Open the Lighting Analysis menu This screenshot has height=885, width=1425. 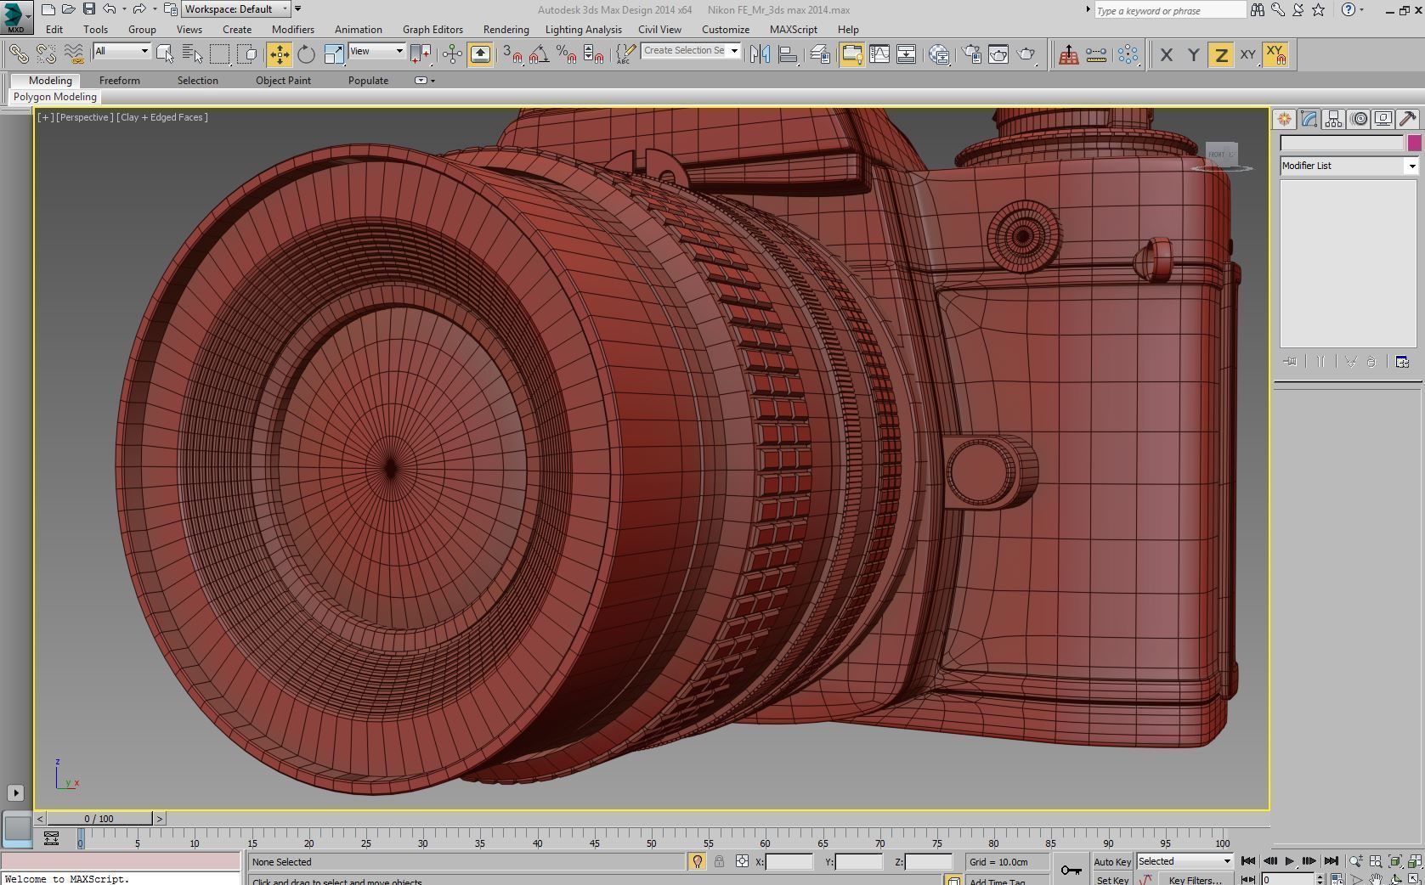tap(583, 29)
